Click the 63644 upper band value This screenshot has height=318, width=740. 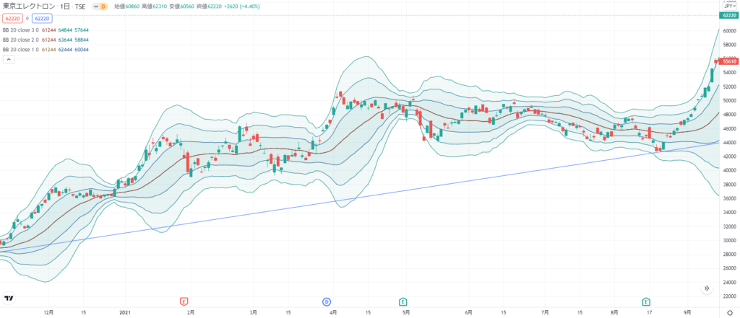point(65,40)
